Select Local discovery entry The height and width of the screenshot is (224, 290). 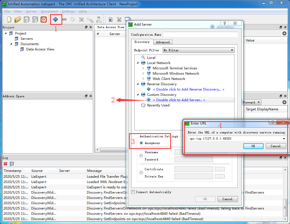151,58
